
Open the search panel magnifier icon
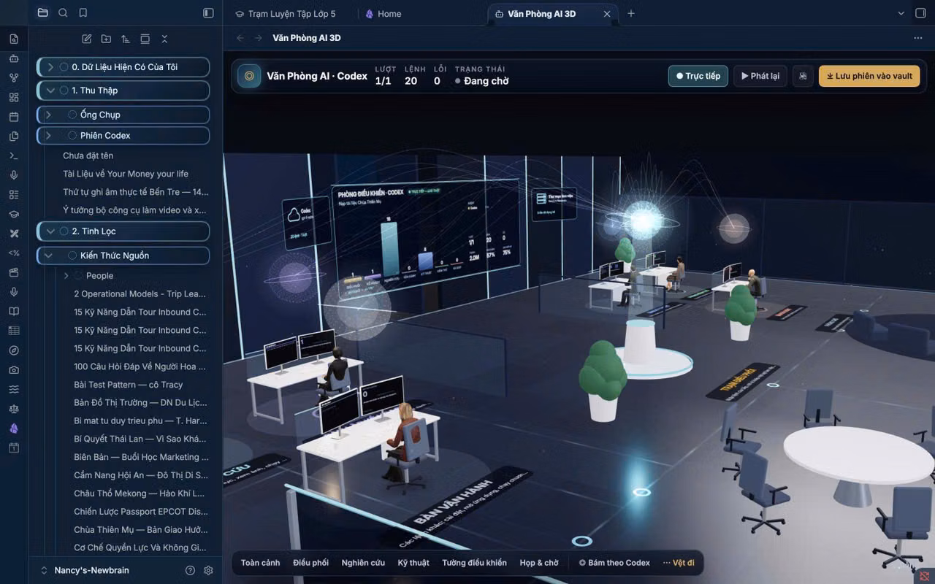[x=63, y=13]
